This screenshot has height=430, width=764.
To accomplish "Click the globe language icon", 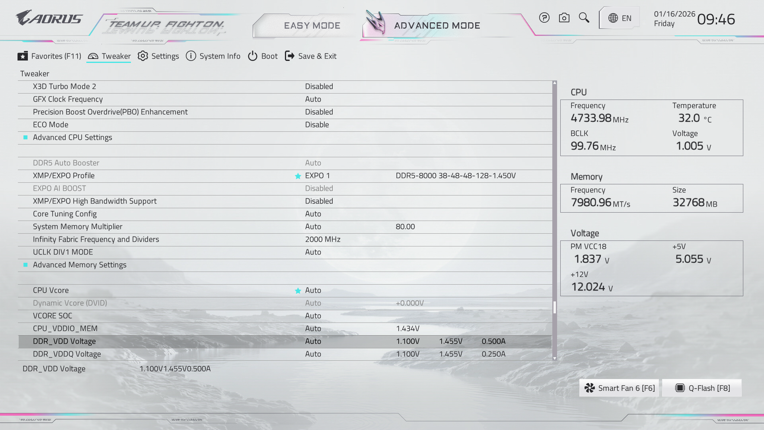I will [x=613, y=18].
